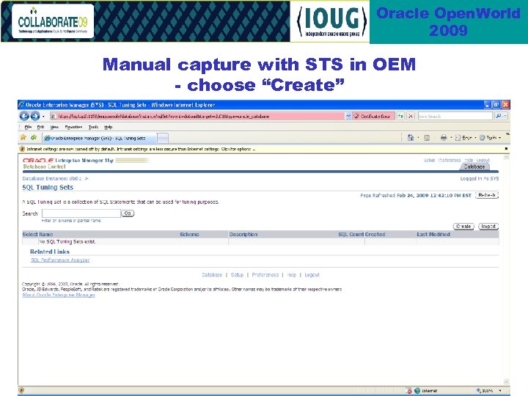Open the File menu

click(29, 127)
